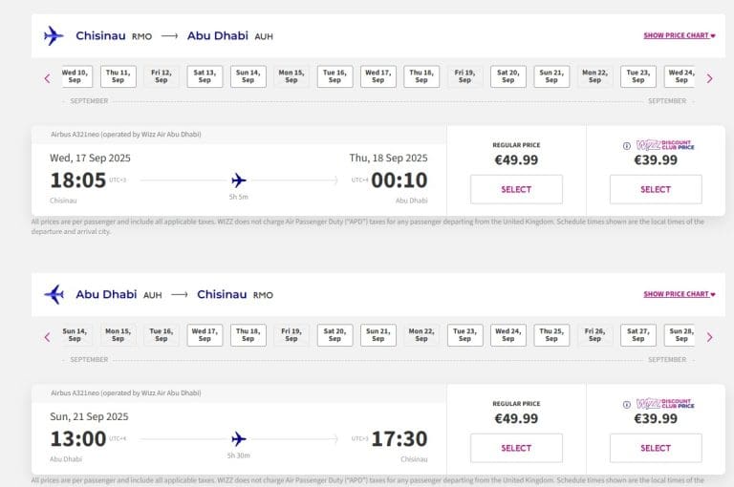Viewport: 734px width, 487px height.
Task: Select the Wed 17 Sep outbound date tab
Action: [378, 76]
